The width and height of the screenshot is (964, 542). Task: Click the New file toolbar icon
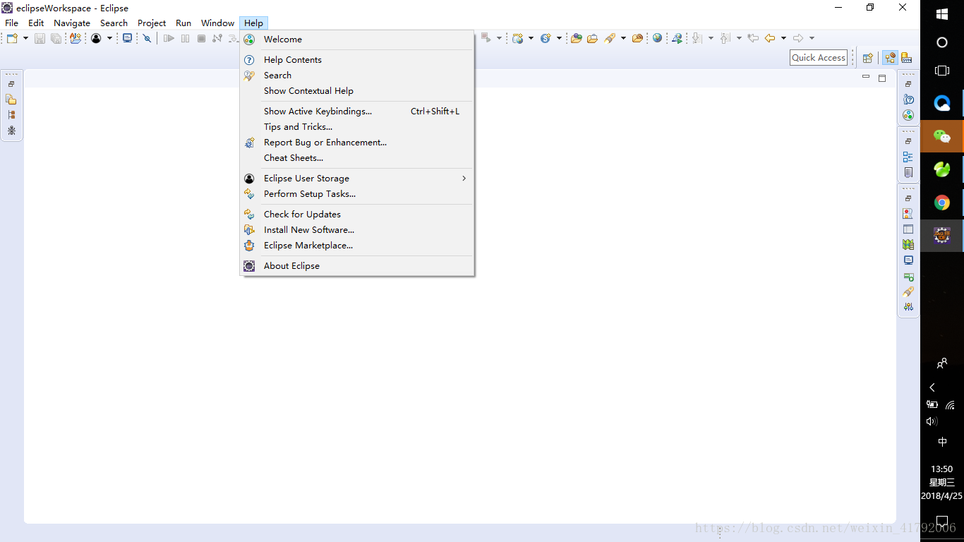coord(12,38)
